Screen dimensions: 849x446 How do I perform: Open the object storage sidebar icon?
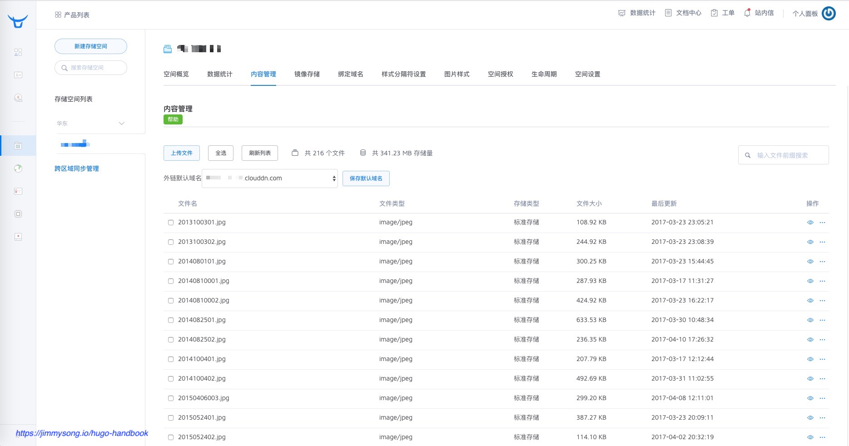[x=18, y=146]
